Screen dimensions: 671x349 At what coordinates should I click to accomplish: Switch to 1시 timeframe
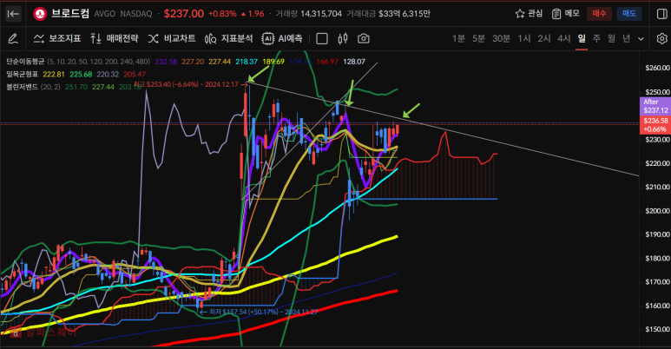[524, 38]
